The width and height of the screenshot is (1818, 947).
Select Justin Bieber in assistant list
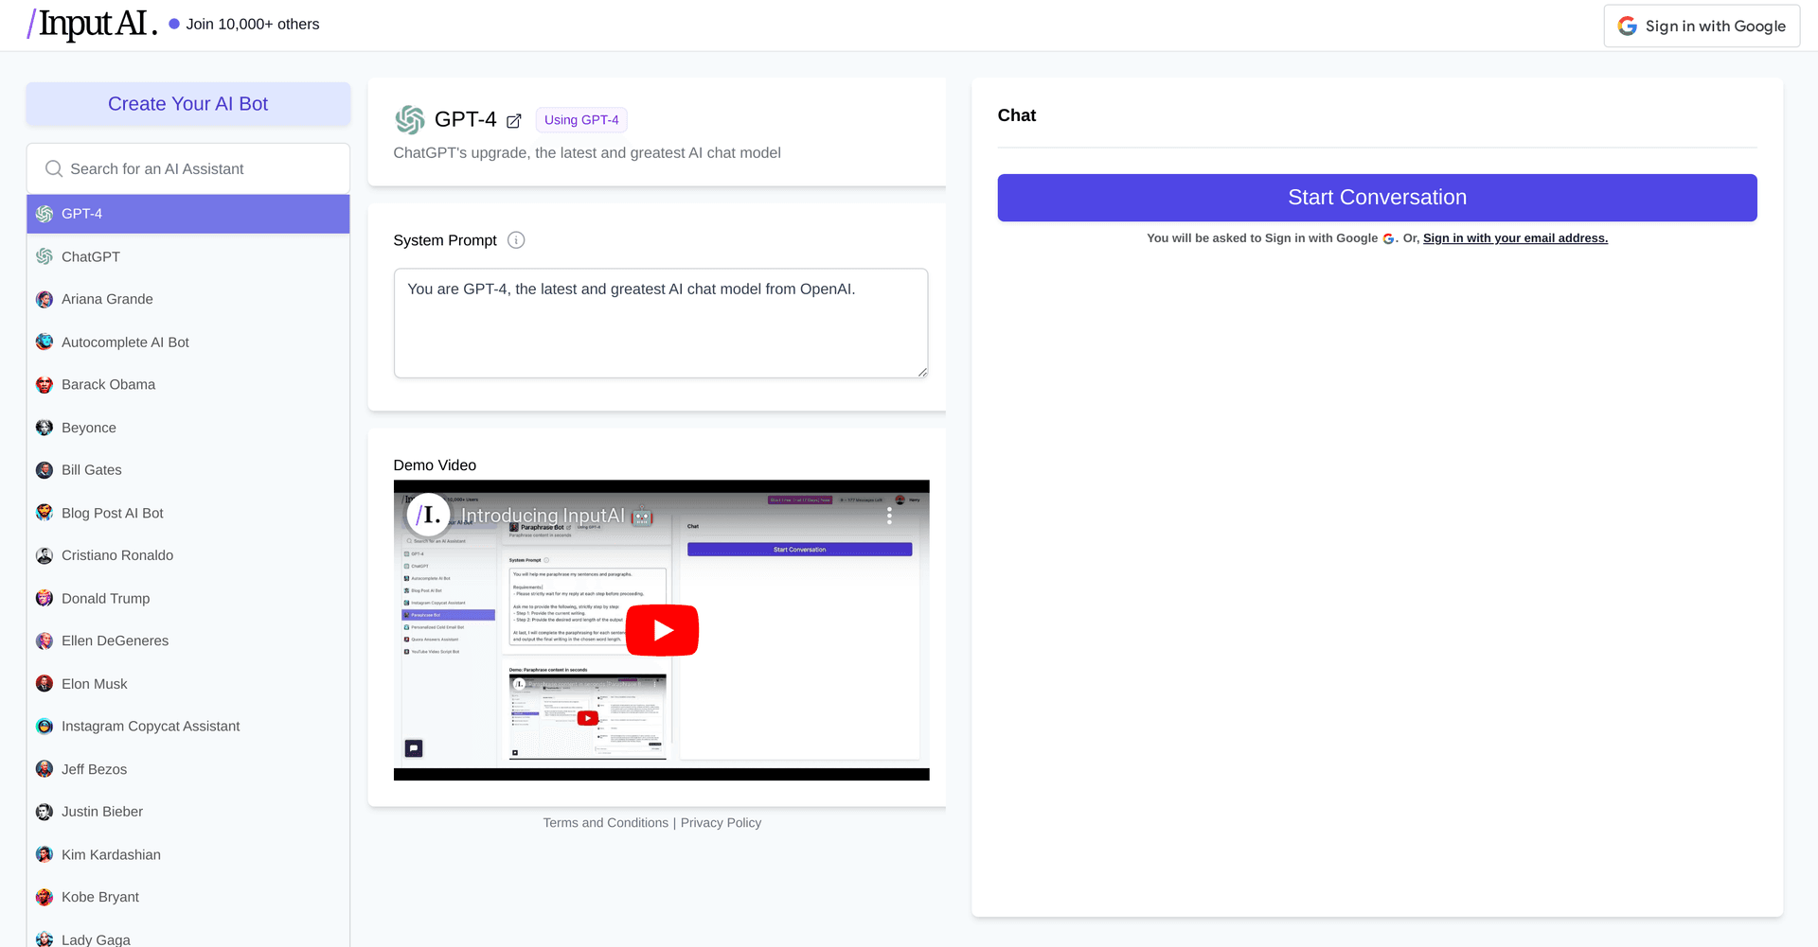pyautogui.click(x=188, y=812)
